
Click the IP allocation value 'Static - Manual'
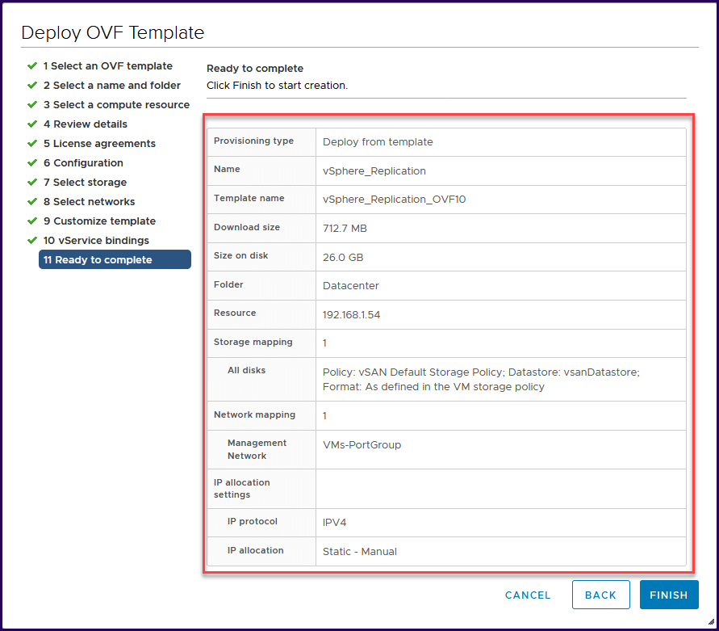[x=360, y=552]
